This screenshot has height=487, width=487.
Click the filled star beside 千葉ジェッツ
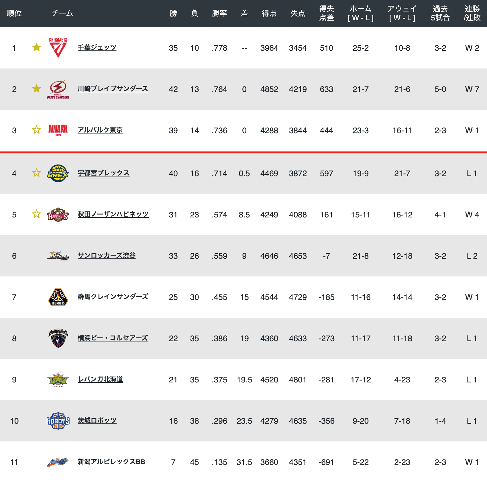pos(36,47)
